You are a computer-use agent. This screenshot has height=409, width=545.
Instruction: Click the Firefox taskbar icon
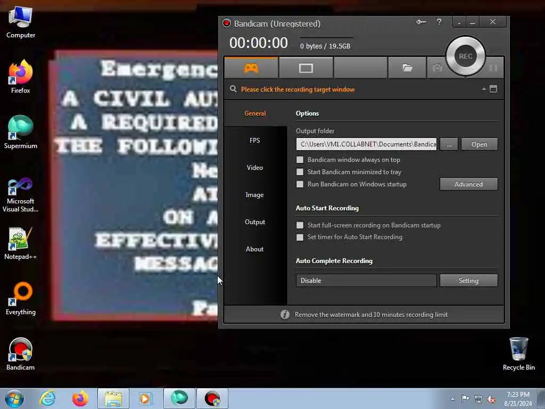80,398
